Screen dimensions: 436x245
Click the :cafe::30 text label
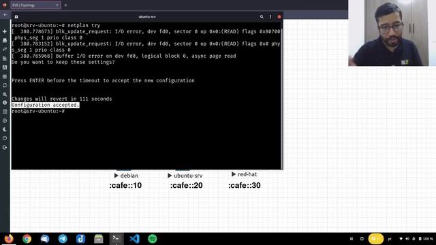[x=245, y=185]
